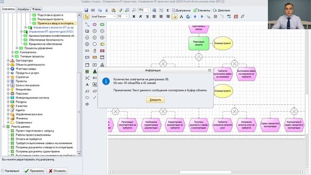Click the magnifier zoom icon beside 75%
Viewport: 311px width, 175px height.
pos(154,10)
